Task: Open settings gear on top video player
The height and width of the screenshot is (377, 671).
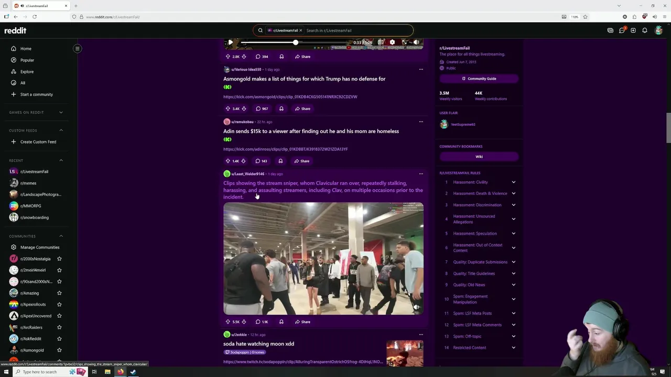Action: 392,42
